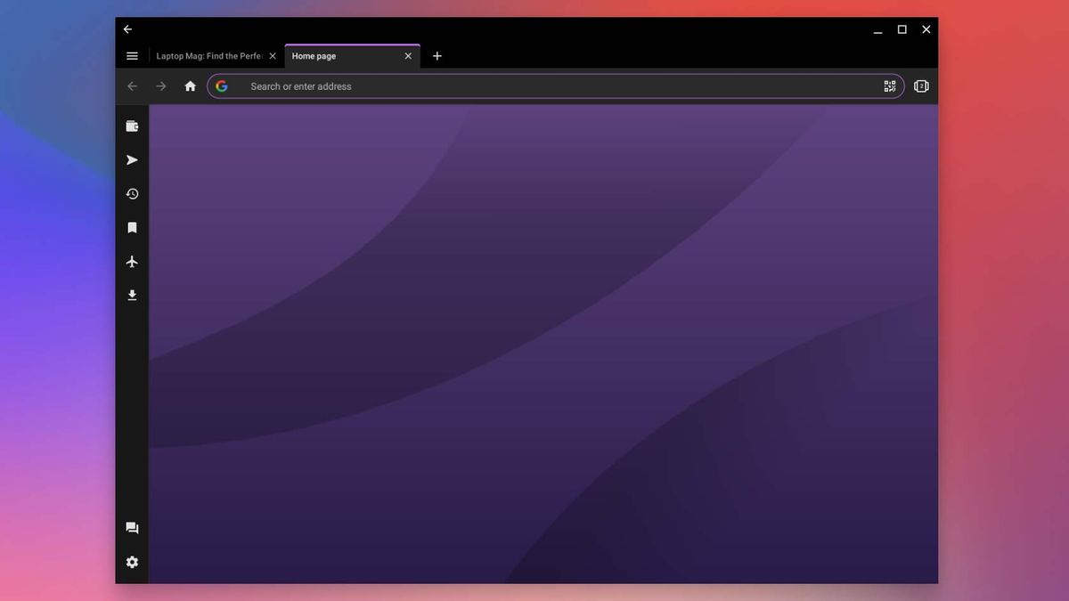Viewport: 1069px width, 601px height.
Task: Open feedback chat from the sidebar
Action: (132, 527)
